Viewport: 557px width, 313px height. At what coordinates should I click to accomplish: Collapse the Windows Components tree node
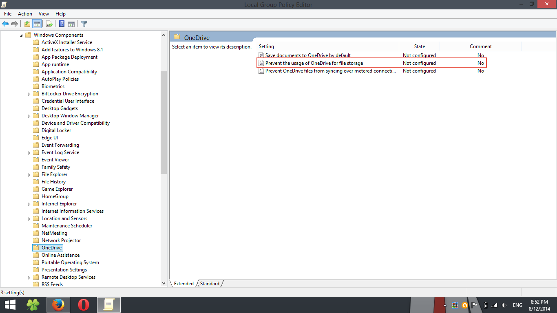click(x=21, y=35)
